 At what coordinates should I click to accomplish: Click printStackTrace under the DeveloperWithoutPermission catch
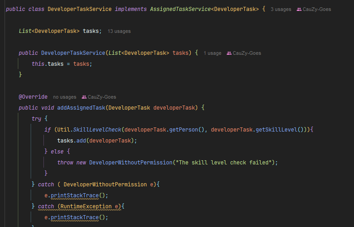click(75, 195)
